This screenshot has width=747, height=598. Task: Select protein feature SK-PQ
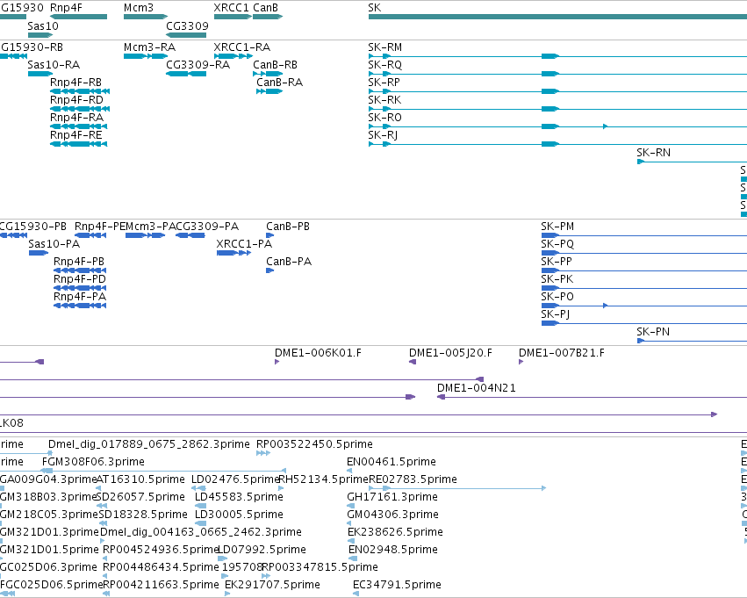644,253
